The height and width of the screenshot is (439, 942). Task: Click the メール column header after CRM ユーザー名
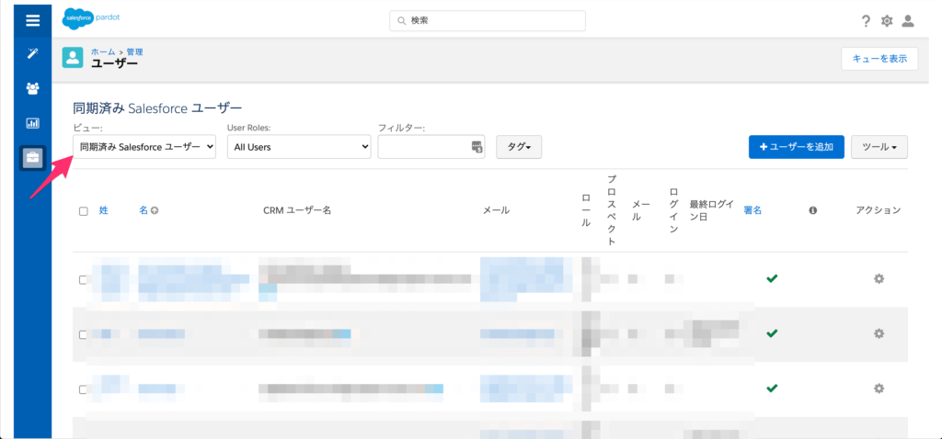496,210
